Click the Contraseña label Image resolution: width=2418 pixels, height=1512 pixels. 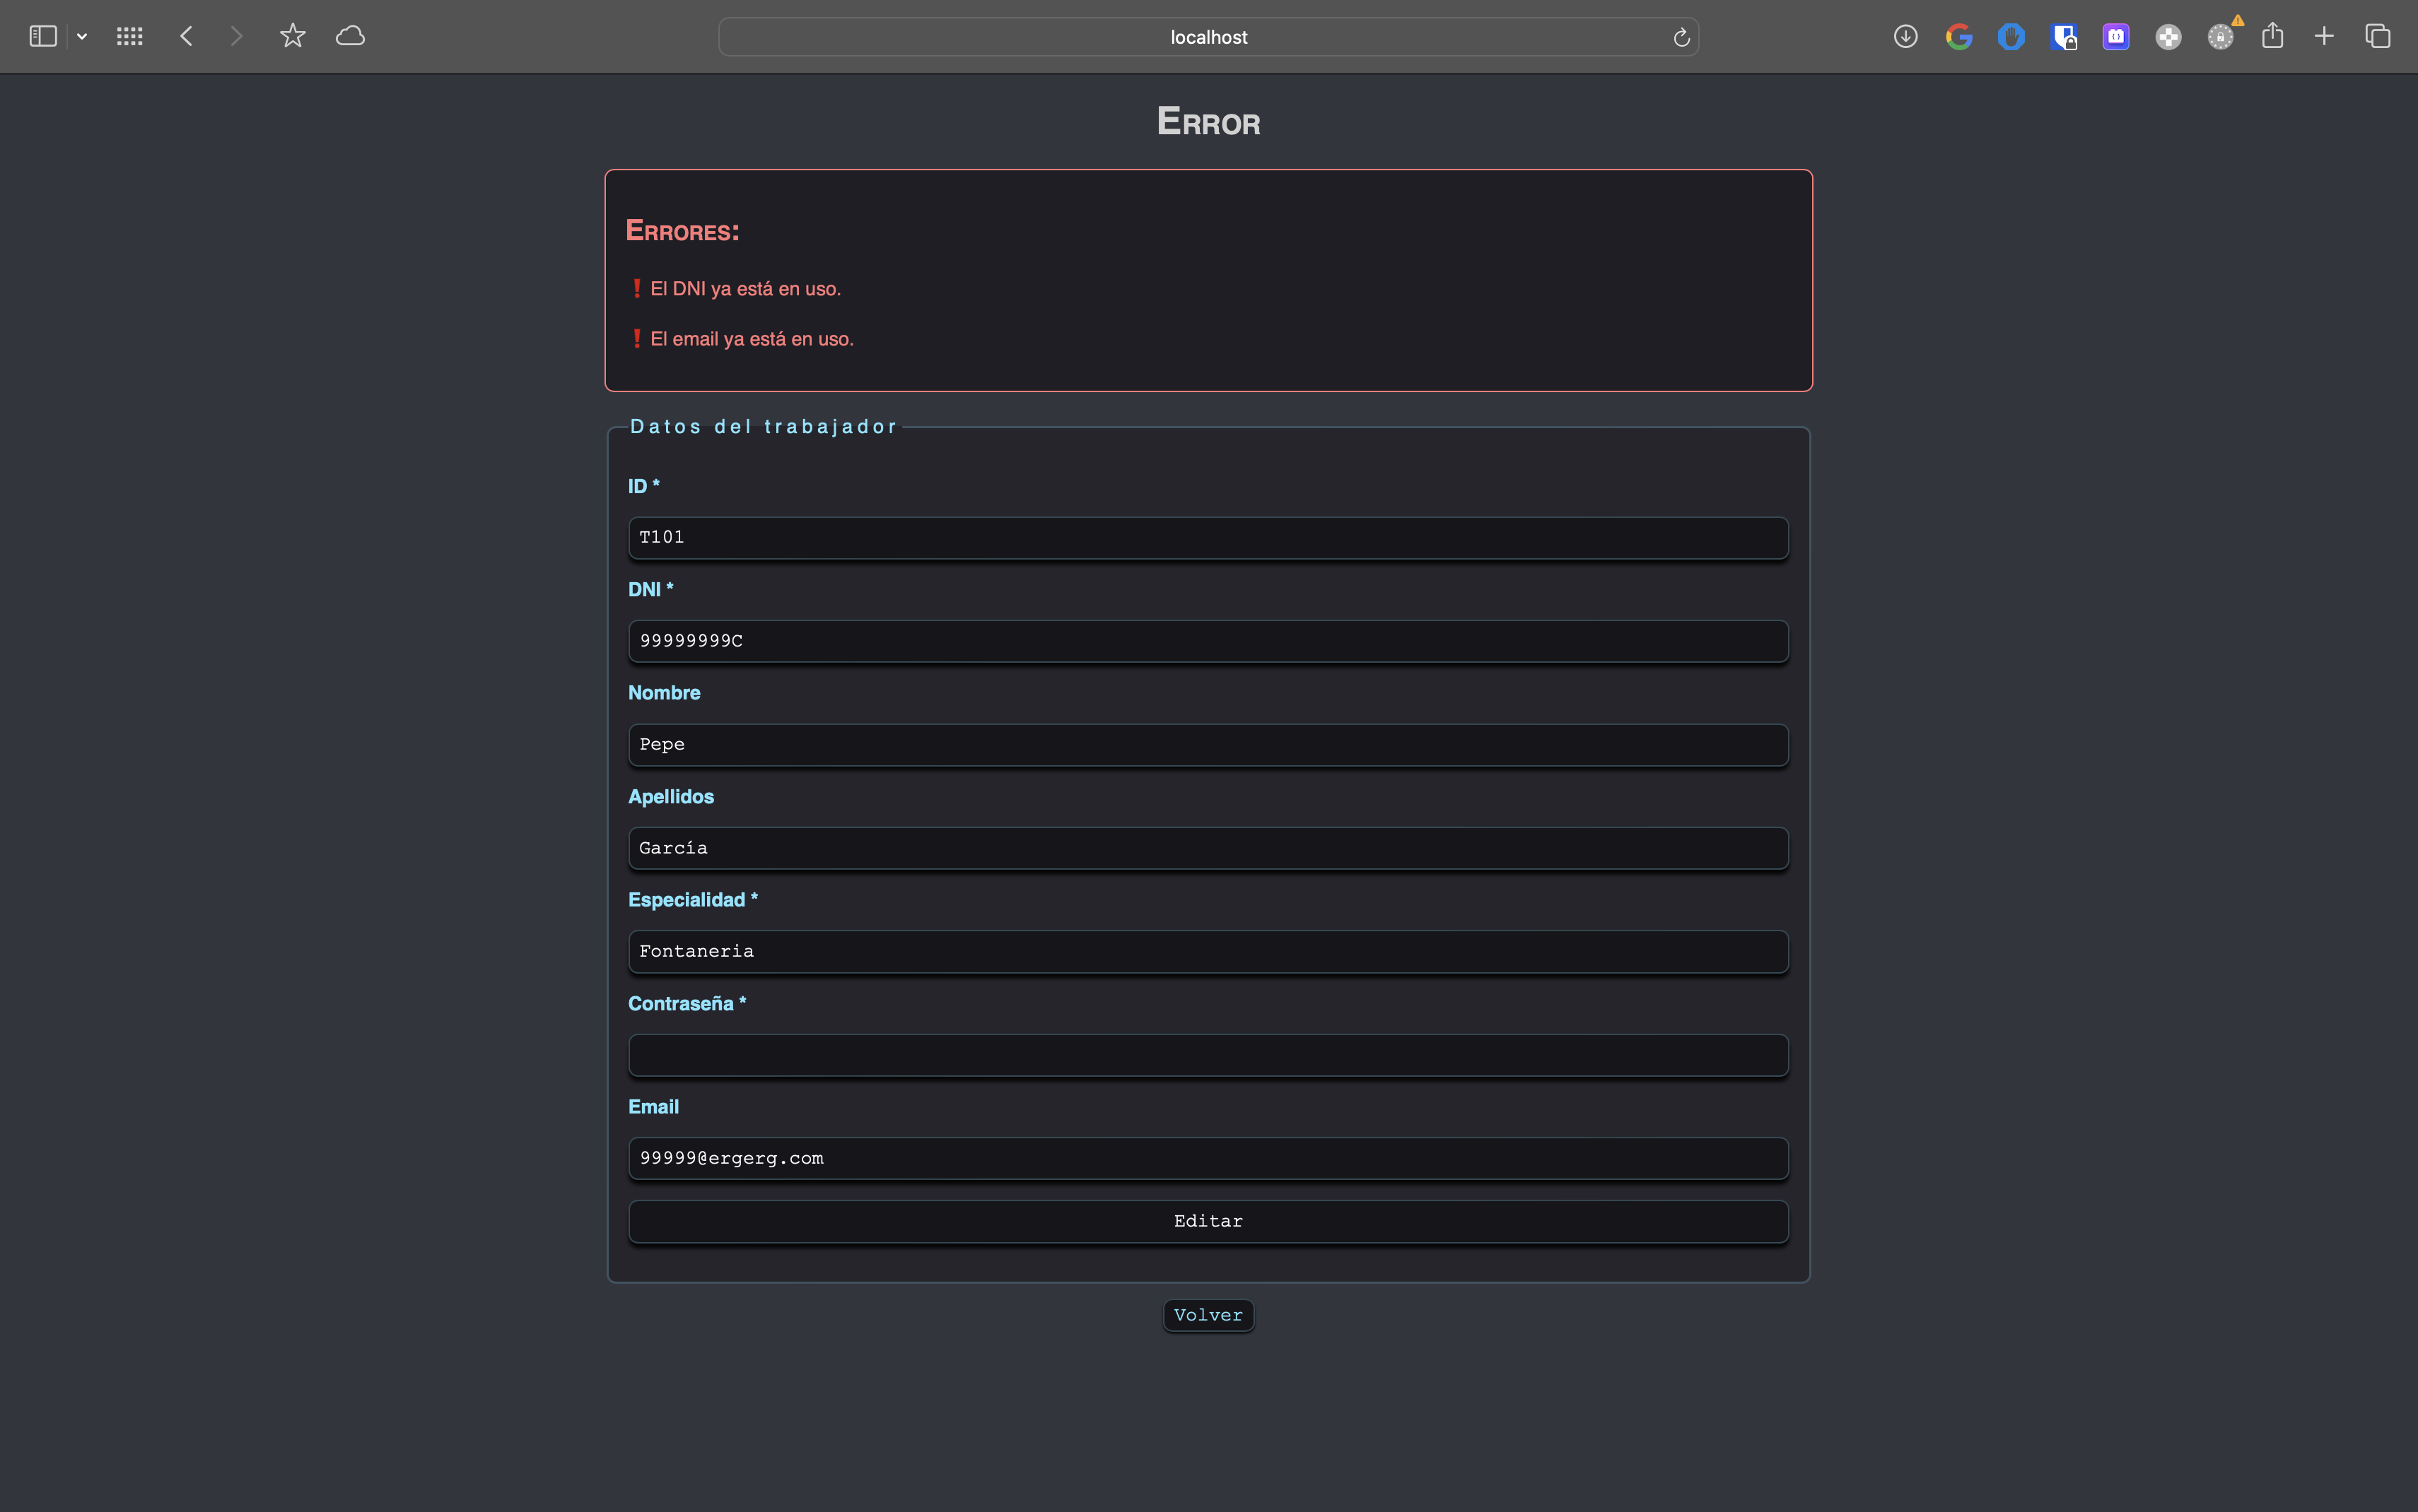687,1004
